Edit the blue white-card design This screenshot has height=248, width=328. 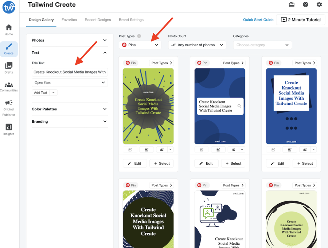pos(278,163)
